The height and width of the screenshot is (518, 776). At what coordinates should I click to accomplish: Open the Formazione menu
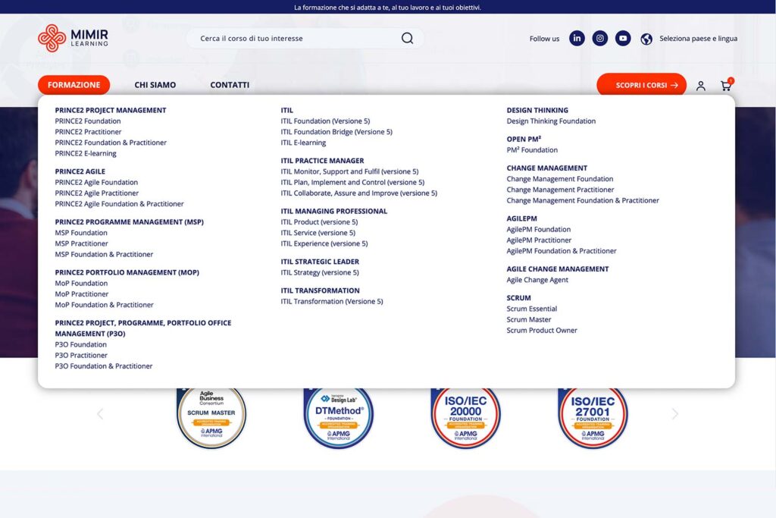tap(74, 85)
